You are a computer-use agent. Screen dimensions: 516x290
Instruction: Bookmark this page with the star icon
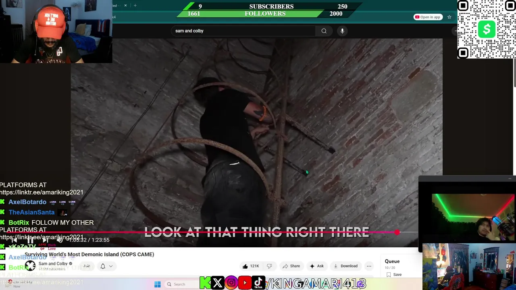(449, 17)
